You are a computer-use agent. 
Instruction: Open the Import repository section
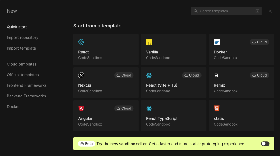(22, 38)
